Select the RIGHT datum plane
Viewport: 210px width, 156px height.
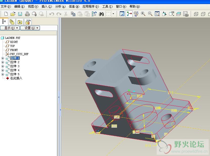(14, 42)
